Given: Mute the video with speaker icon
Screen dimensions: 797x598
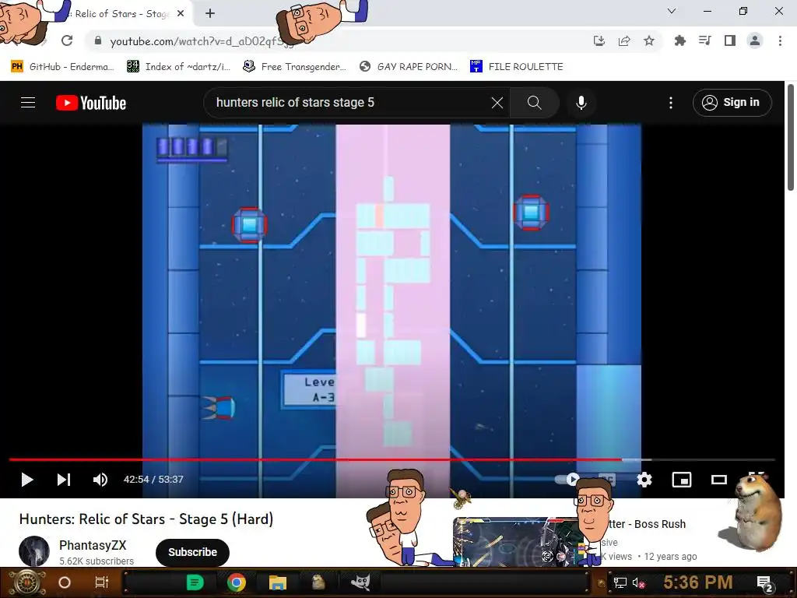Looking at the screenshot, I should tap(100, 480).
